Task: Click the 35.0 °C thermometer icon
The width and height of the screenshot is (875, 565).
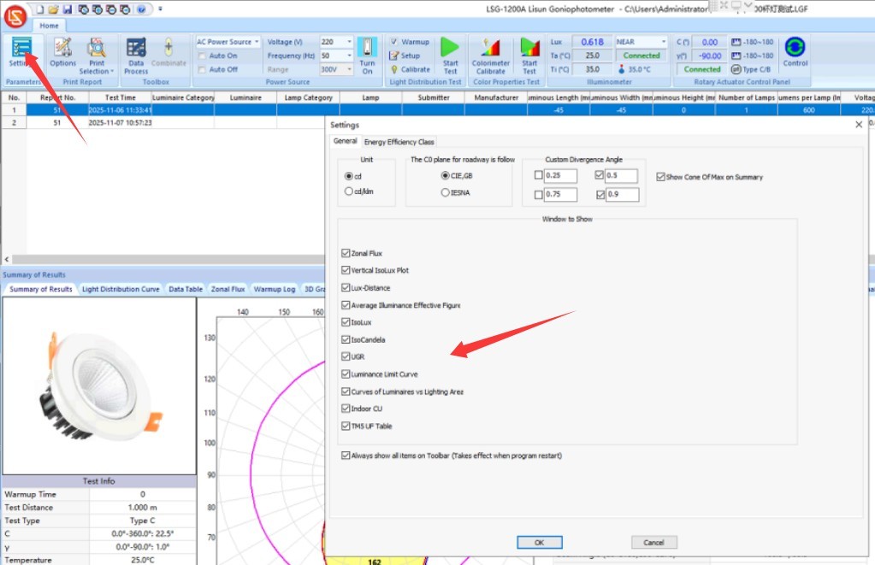Action: point(622,70)
